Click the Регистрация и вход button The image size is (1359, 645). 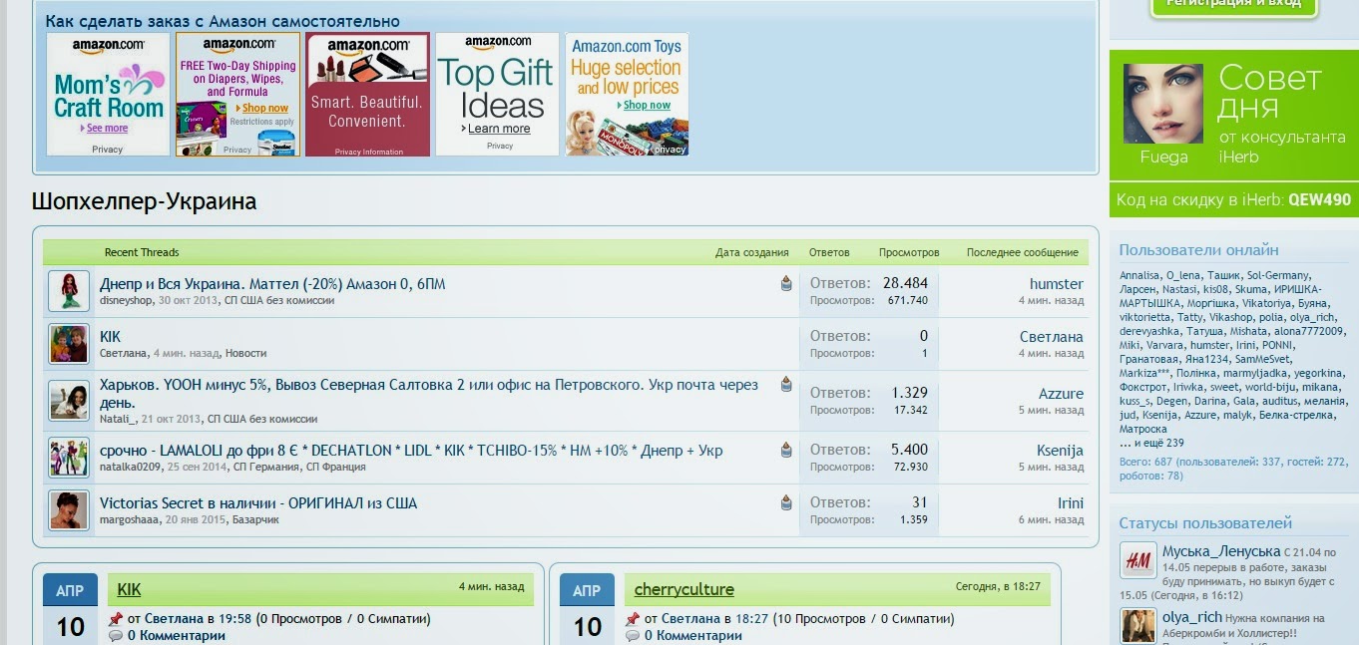click(x=1234, y=6)
